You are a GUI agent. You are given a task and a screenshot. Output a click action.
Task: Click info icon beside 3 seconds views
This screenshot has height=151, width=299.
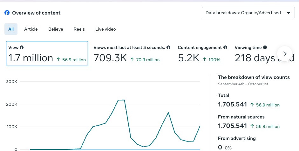(x=168, y=47)
